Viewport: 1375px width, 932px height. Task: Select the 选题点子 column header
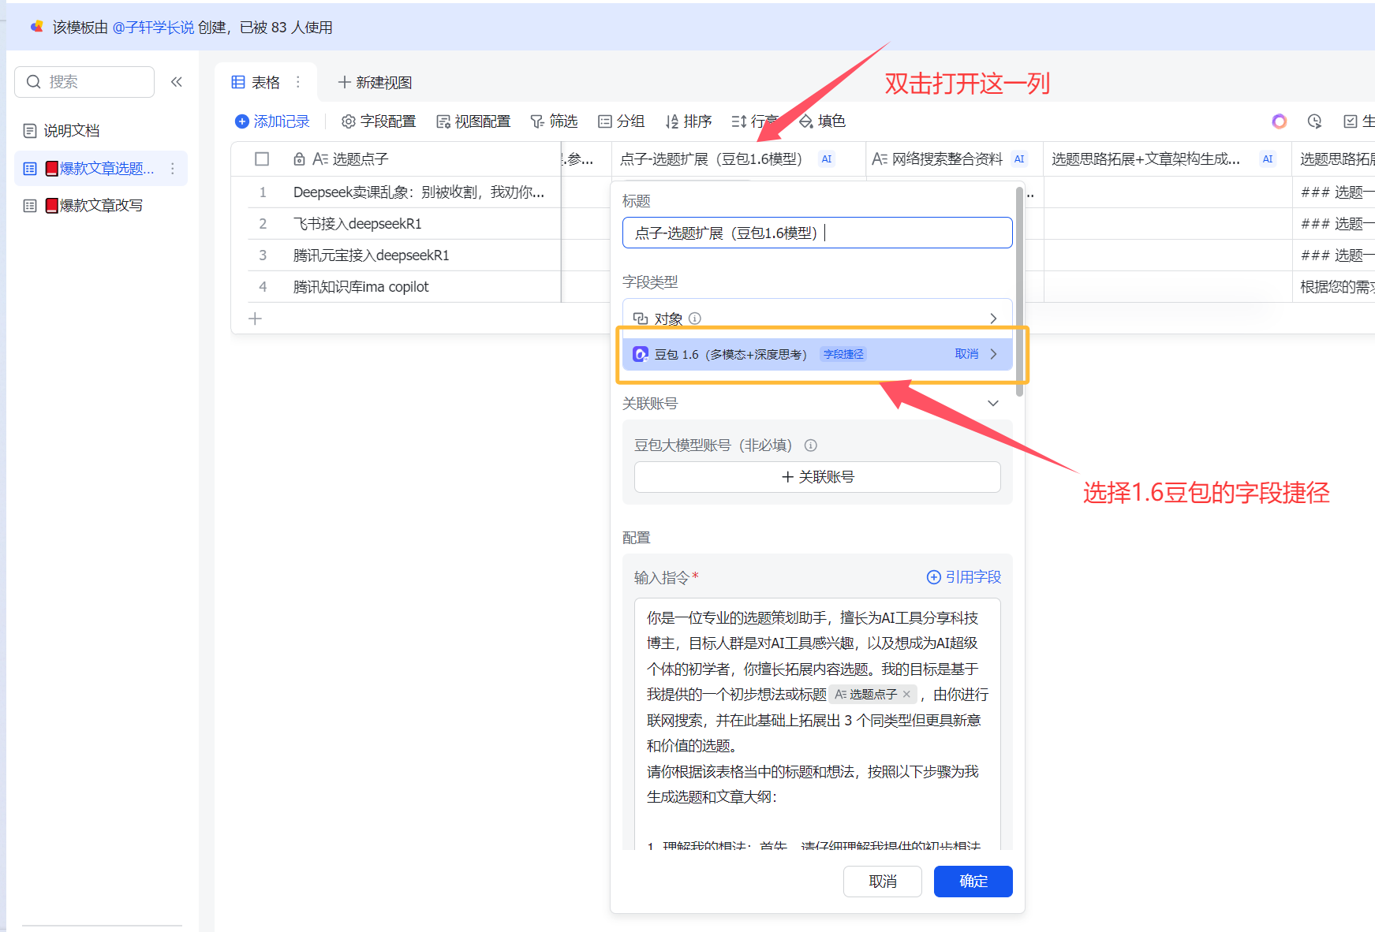pyautogui.click(x=404, y=159)
